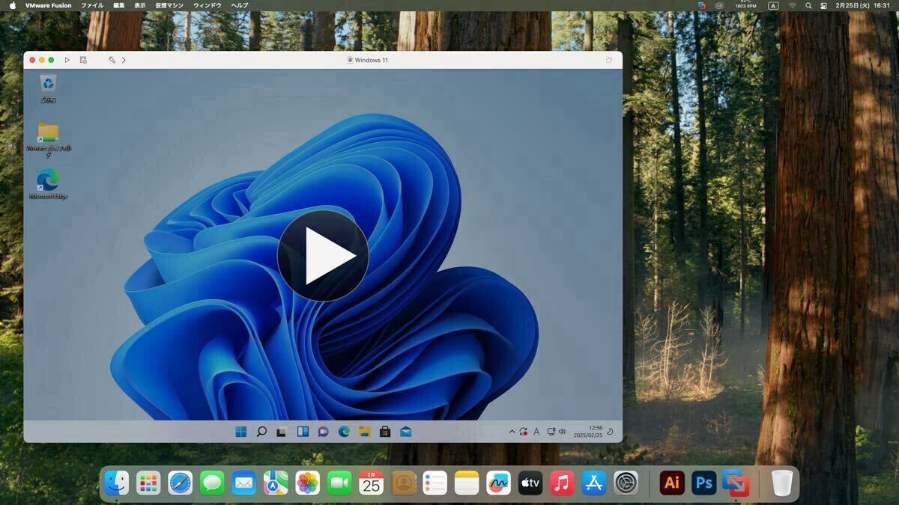Screen dimensions: 899x505
Task: Click Windows clock showing 12:56
Action: pyautogui.click(x=589, y=432)
